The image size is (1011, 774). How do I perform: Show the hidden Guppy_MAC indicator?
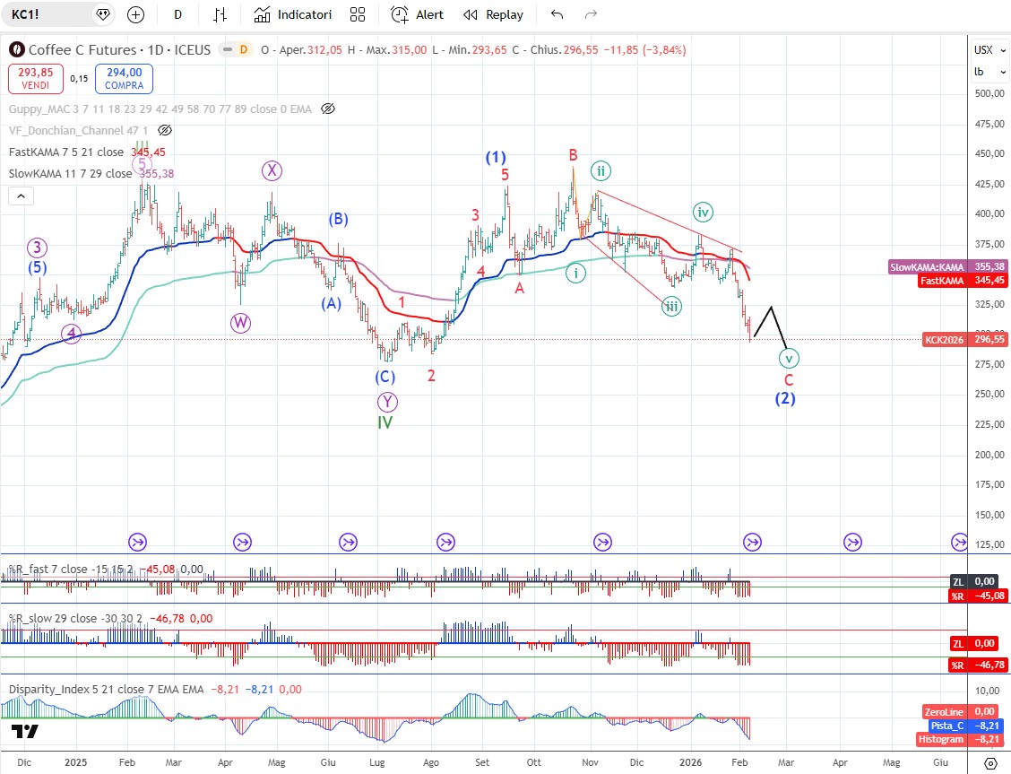point(328,109)
